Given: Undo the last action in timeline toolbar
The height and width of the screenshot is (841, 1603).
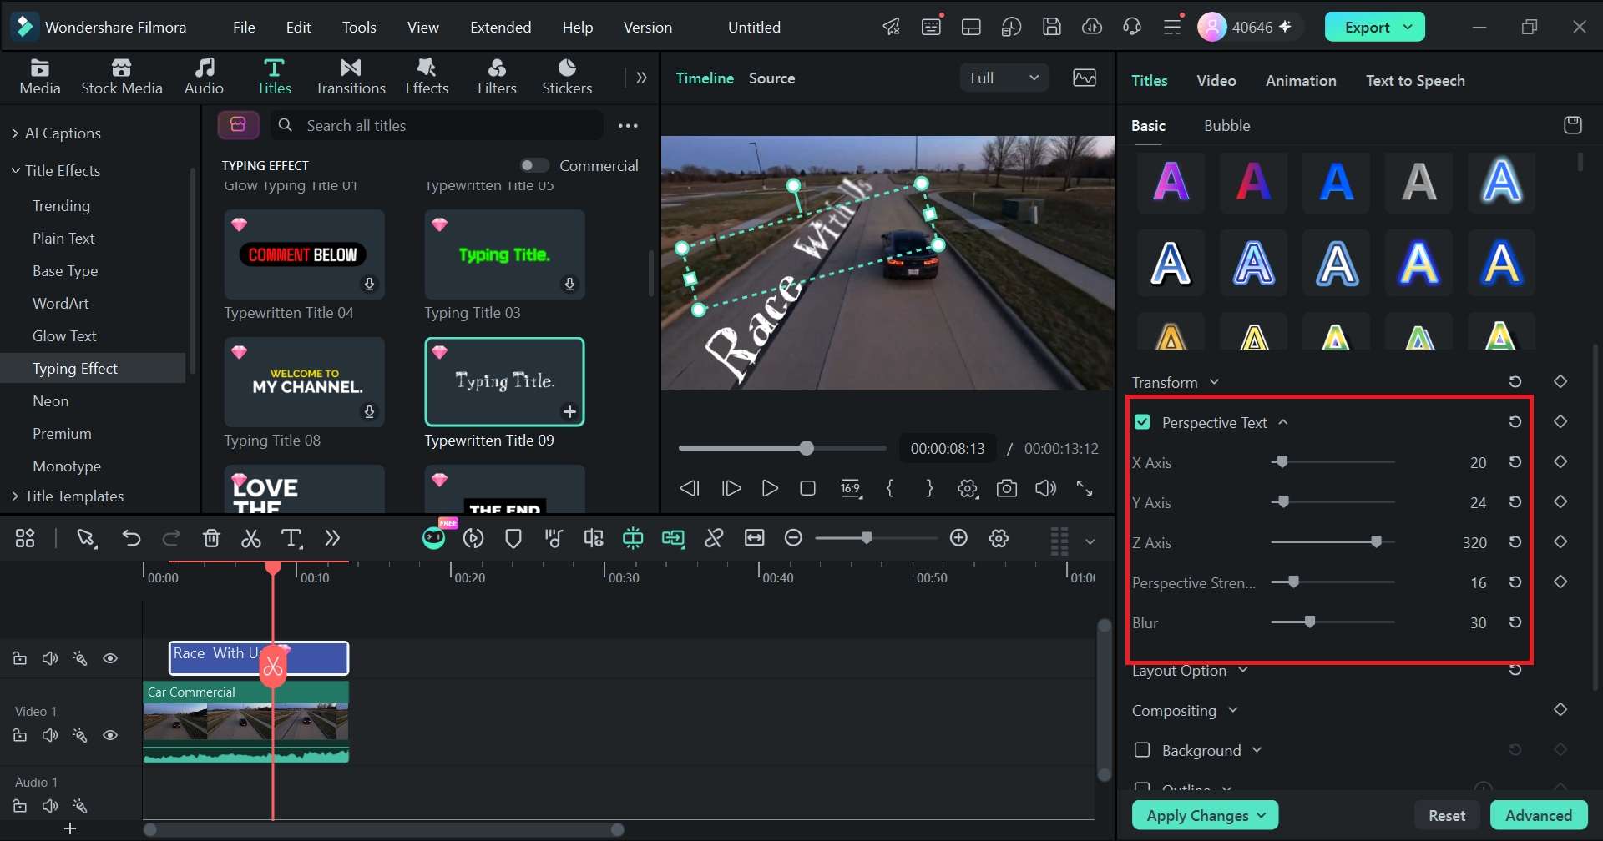Looking at the screenshot, I should (x=131, y=539).
